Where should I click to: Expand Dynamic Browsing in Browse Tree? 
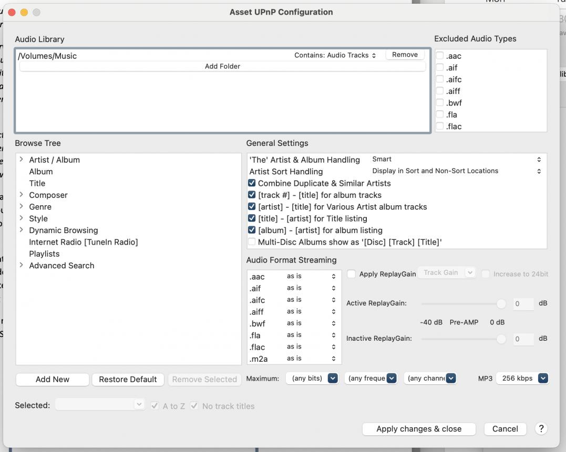21,230
